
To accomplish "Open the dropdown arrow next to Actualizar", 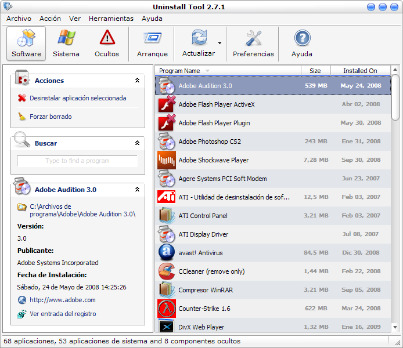I will pyautogui.click(x=220, y=43).
